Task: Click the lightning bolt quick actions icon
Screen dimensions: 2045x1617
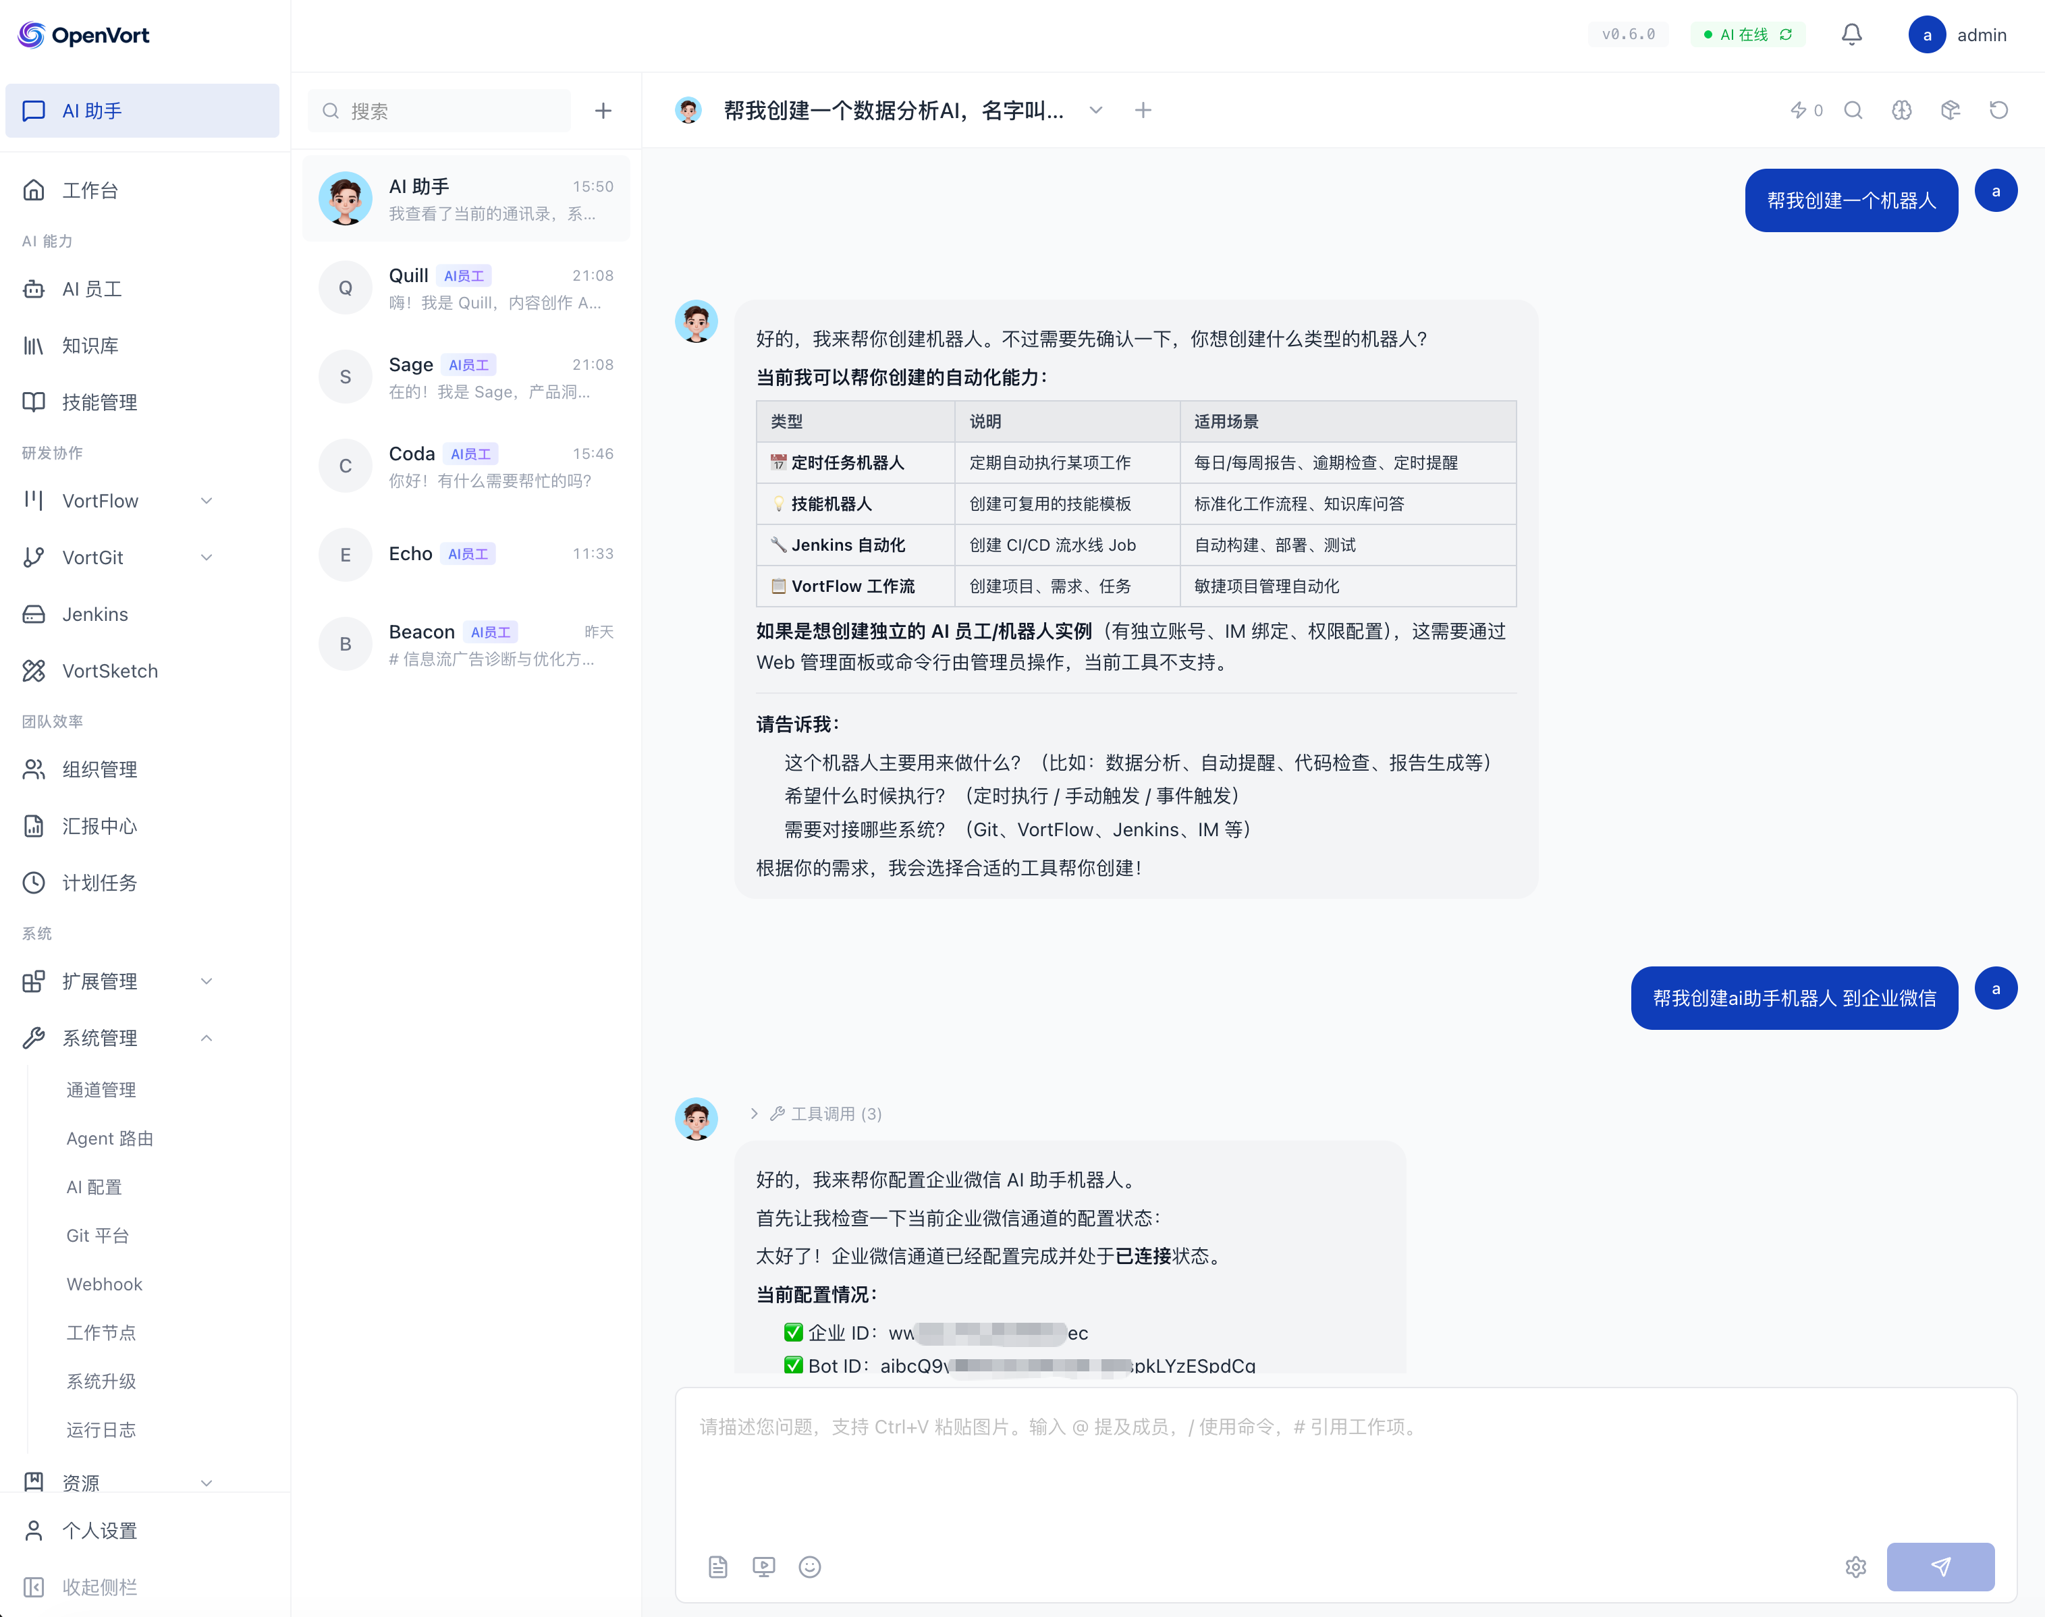Action: [x=1798, y=111]
